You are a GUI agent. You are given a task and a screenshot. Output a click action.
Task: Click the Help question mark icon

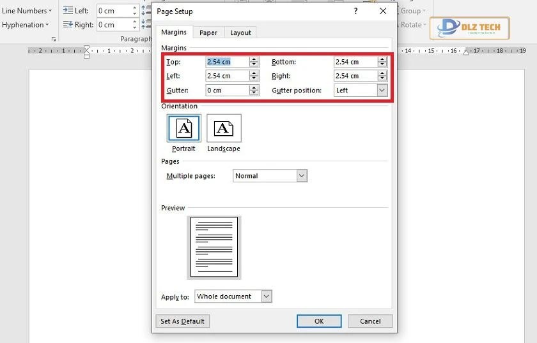pyautogui.click(x=355, y=11)
